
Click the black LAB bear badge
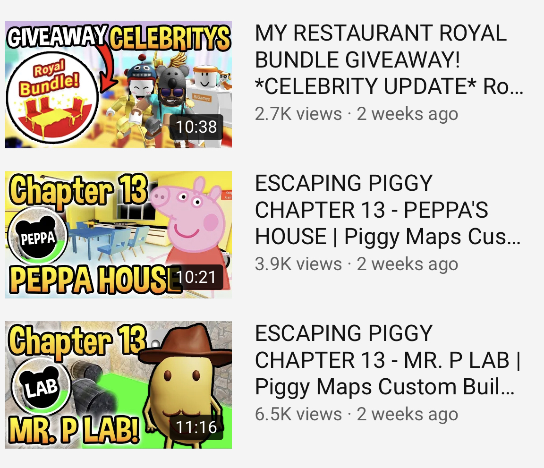point(41,386)
